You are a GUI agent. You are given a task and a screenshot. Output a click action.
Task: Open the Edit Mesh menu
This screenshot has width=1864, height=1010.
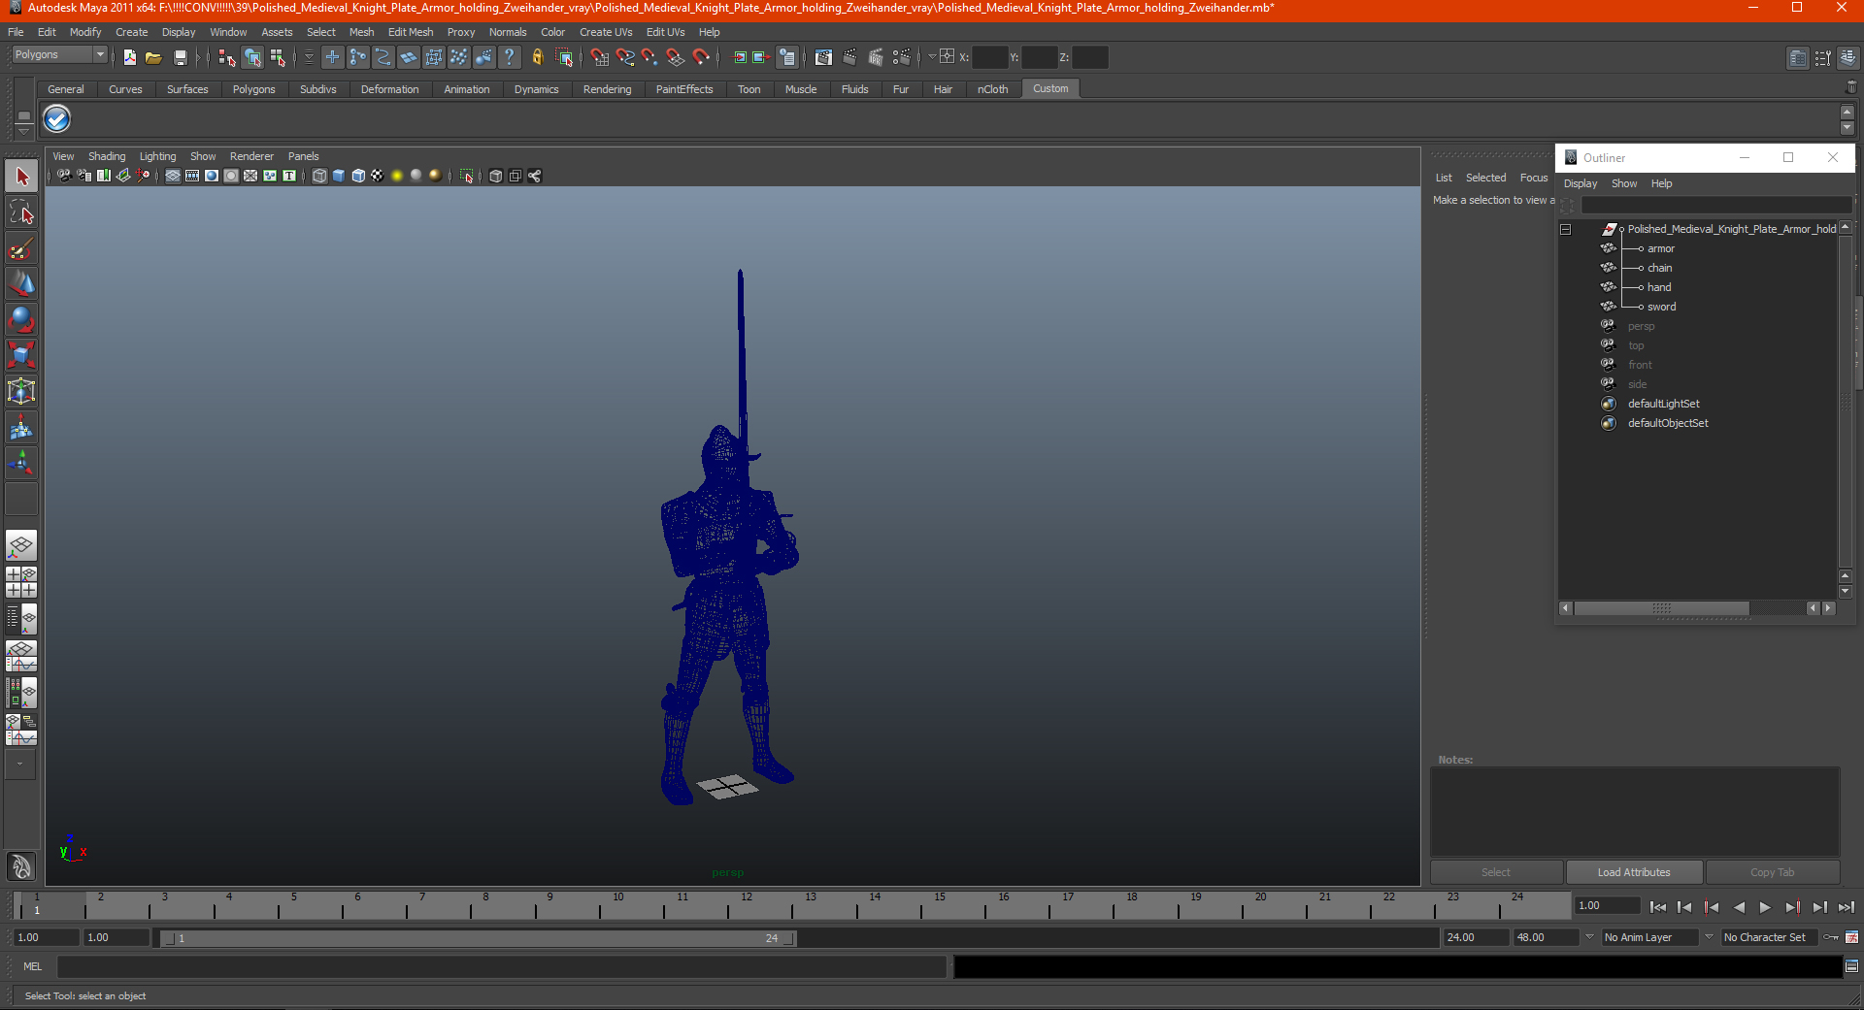(411, 32)
